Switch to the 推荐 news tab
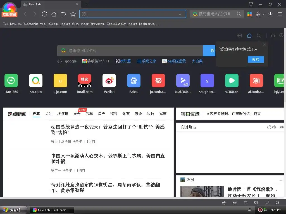 click(36, 114)
